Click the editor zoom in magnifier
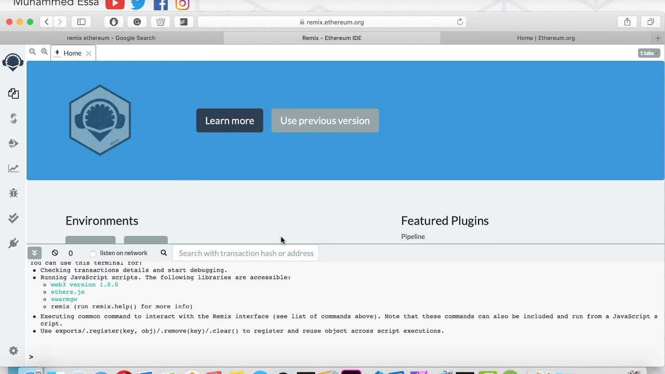Screen dimensions: 665x374 (44, 51)
